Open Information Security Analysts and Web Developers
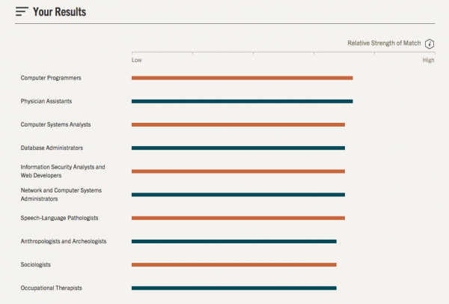This screenshot has width=449, height=304. tap(63, 171)
